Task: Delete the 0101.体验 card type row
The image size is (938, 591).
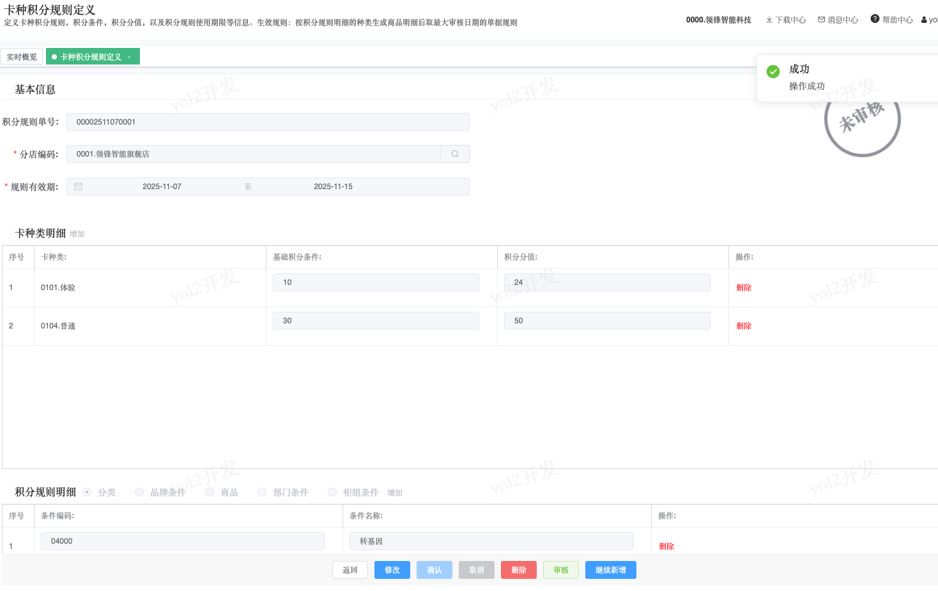Action: 744,288
